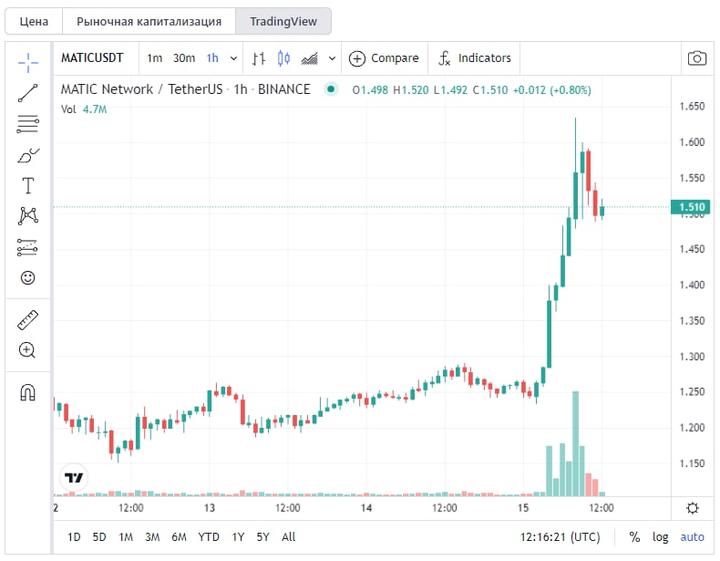Viewport: 720px width, 561px height.
Task: Select the area chart style
Action: coord(310,58)
